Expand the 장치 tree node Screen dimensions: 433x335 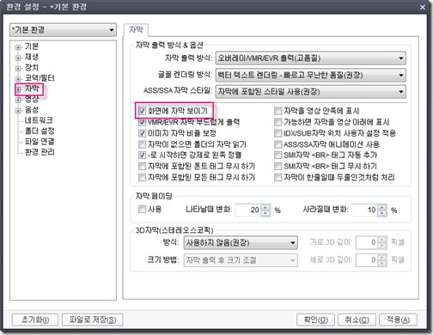click(x=18, y=69)
